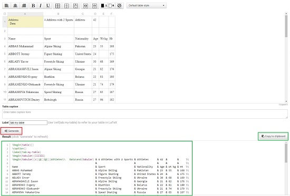The height and width of the screenshot is (196, 290).
Task: Choose the text color
Action: [x=104, y=6]
